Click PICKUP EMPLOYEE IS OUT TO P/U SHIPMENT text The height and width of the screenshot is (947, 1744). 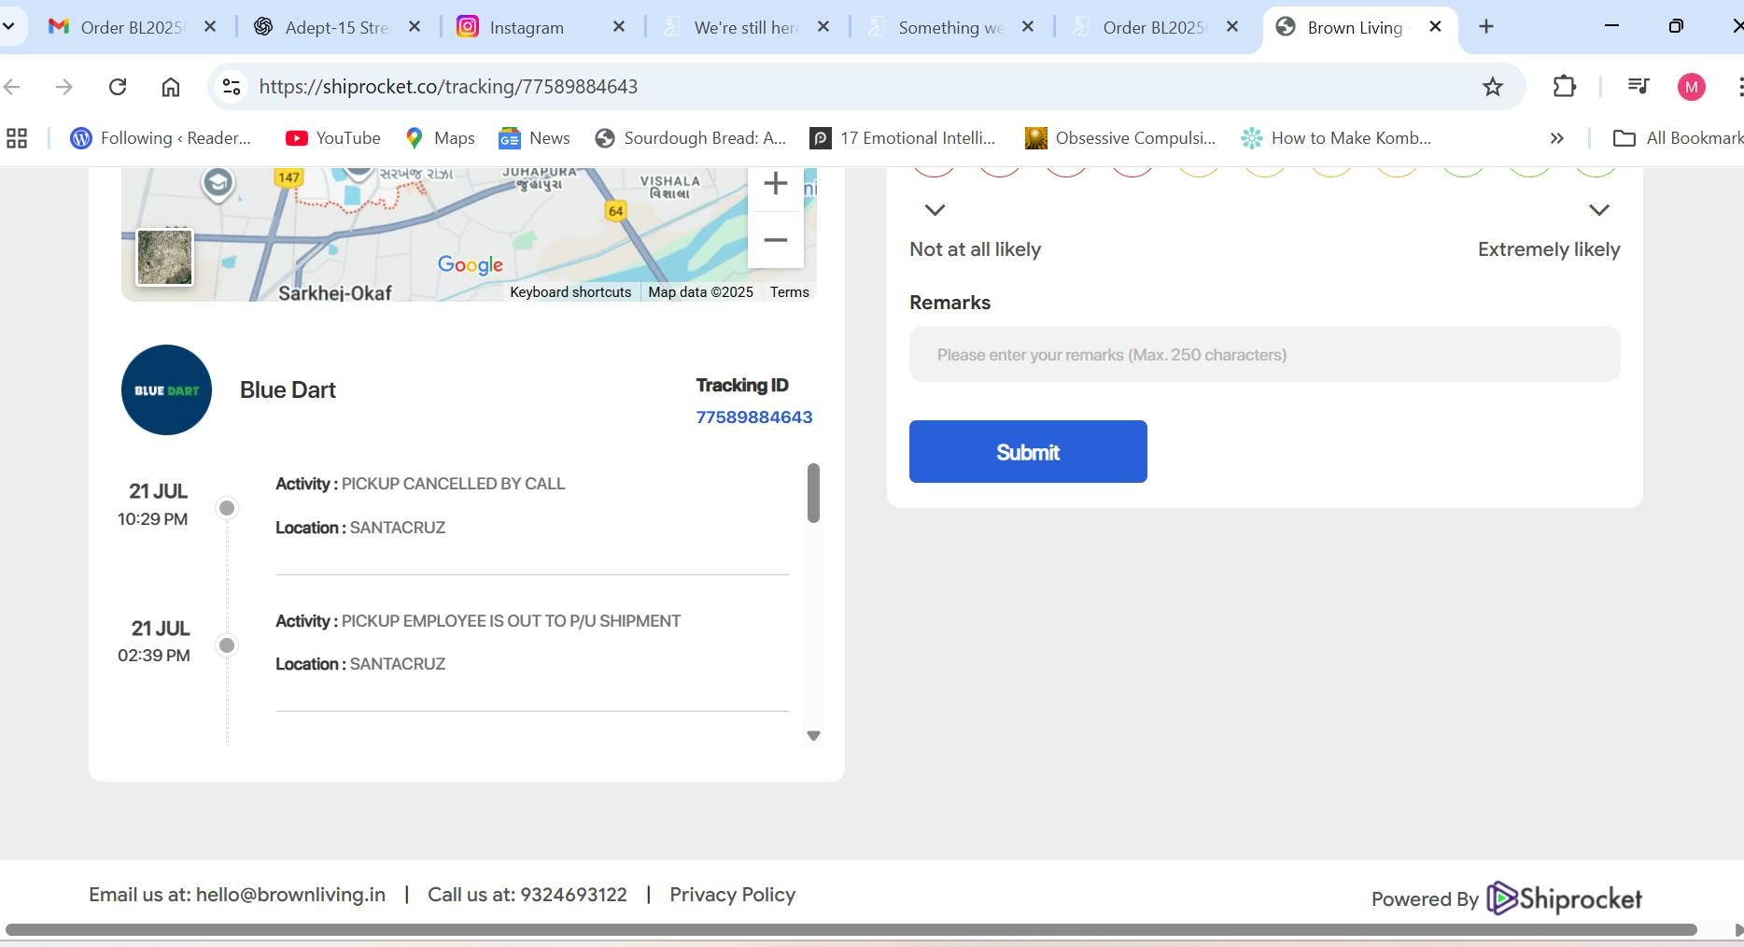(x=511, y=621)
